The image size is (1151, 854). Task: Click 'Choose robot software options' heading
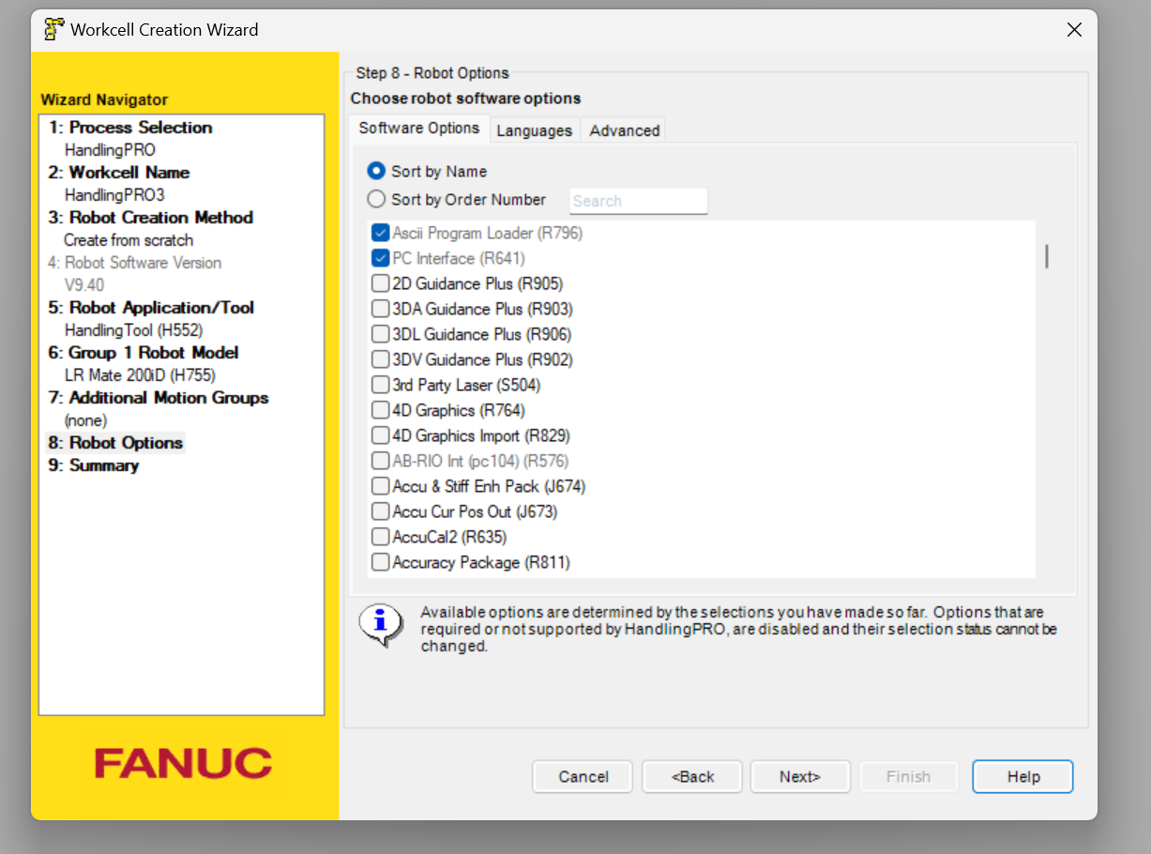(465, 99)
